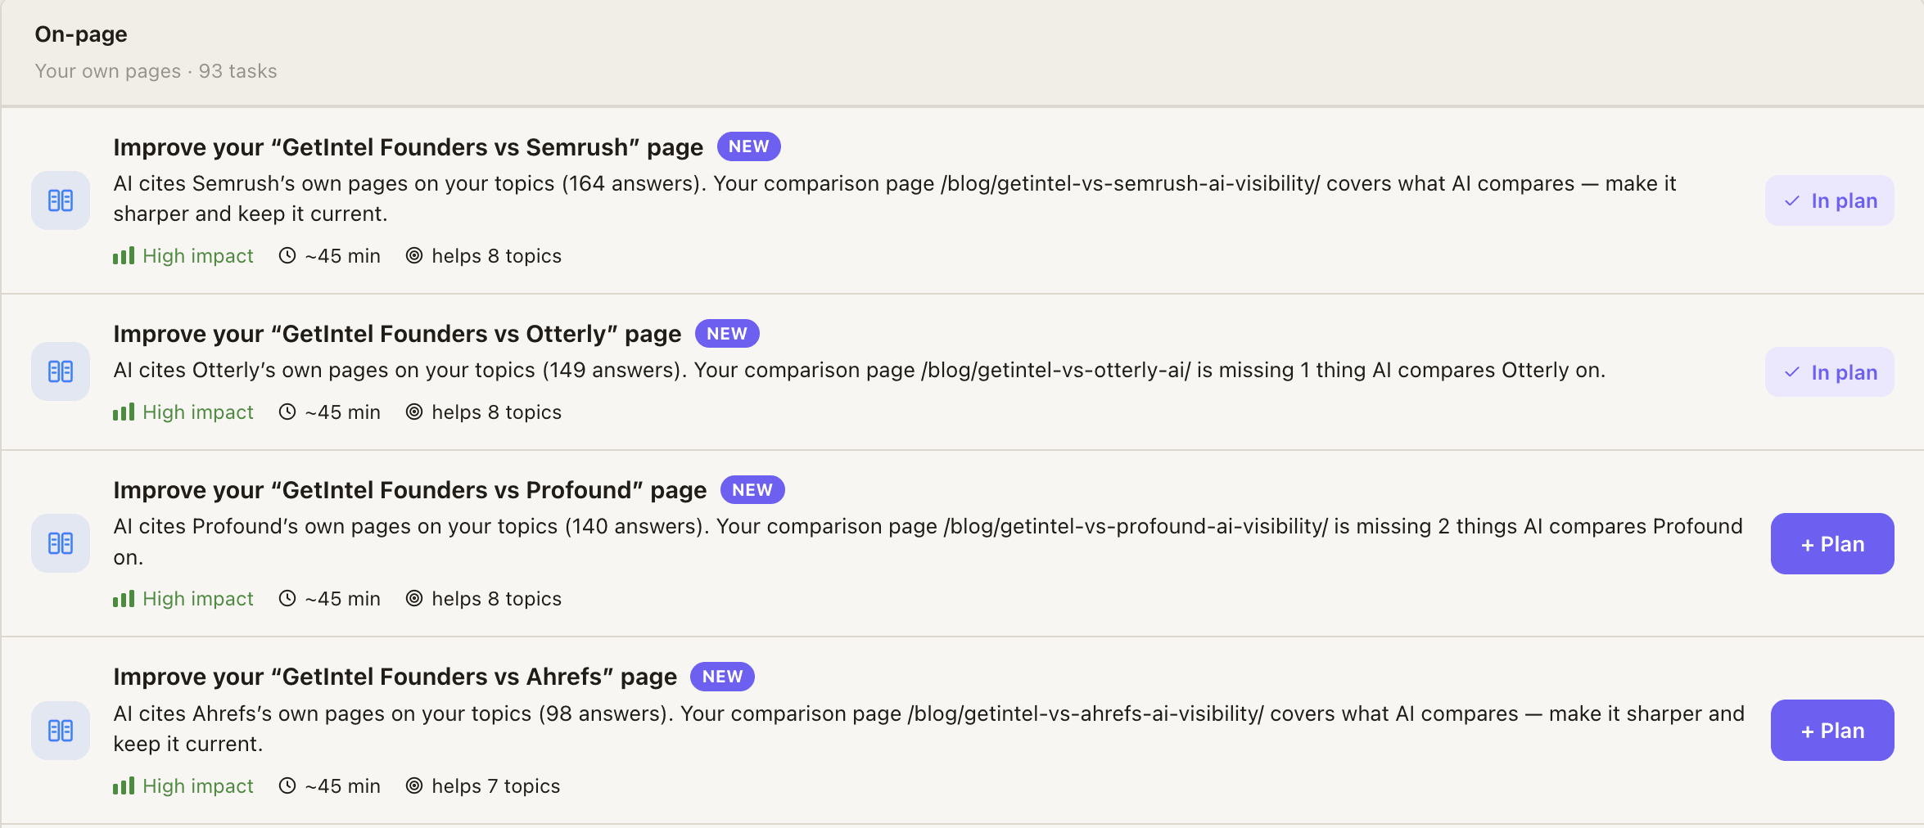Image resolution: width=1924 pixels, height=828 pixels.
Task: Click the target topics icon in Semrush row
Action: point(414,255)
